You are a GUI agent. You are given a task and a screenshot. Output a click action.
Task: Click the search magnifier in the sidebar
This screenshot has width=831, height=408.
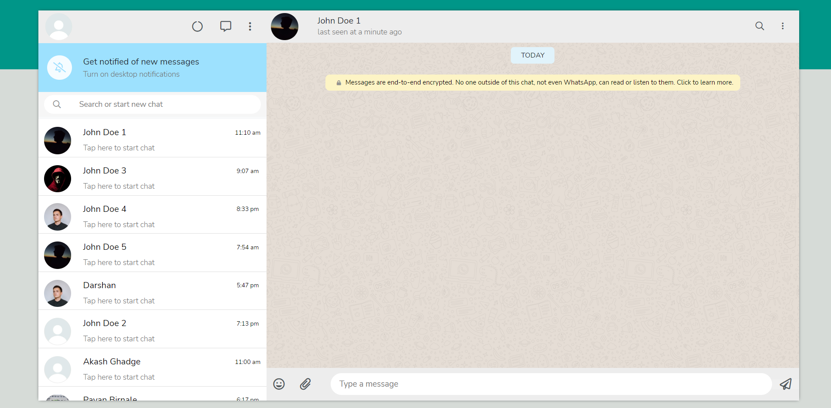(x=57, y=104)
